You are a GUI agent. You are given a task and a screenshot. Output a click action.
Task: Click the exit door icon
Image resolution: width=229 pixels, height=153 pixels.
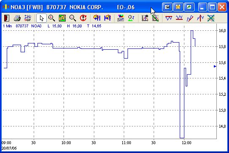[x=7, y=18]
